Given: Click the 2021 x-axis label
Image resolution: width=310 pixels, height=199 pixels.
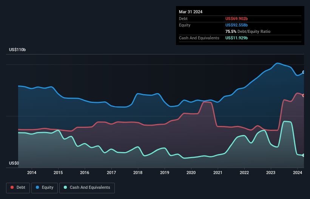Looking at the screenshot, I should pyautogui.click(x=217, y=173).
